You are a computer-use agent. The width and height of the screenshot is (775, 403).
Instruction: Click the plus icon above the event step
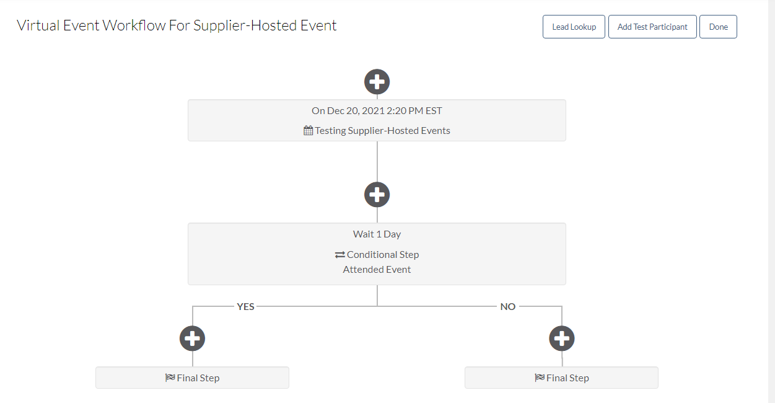(x=377, y=81)
